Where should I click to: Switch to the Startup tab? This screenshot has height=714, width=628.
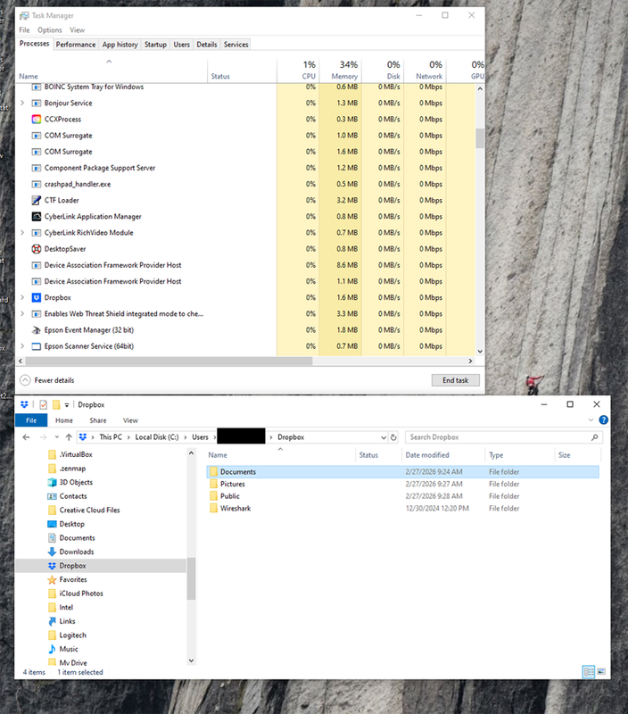click(155, 45)
